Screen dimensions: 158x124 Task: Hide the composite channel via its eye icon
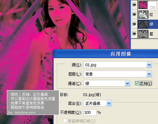coord(134,5)
